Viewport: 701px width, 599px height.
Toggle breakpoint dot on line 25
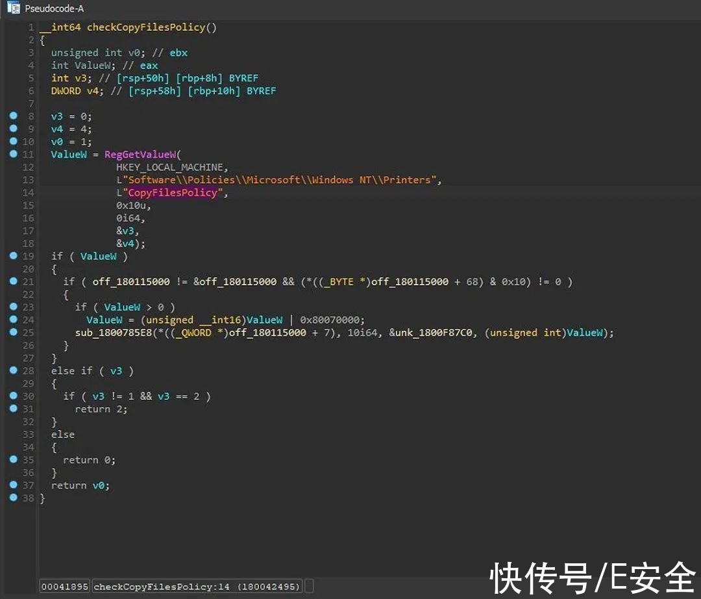pos(14,332)
